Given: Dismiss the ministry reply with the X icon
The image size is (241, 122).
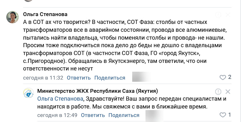Looking at the screenshot, I should pyautogui.click(x=228, y=92).
